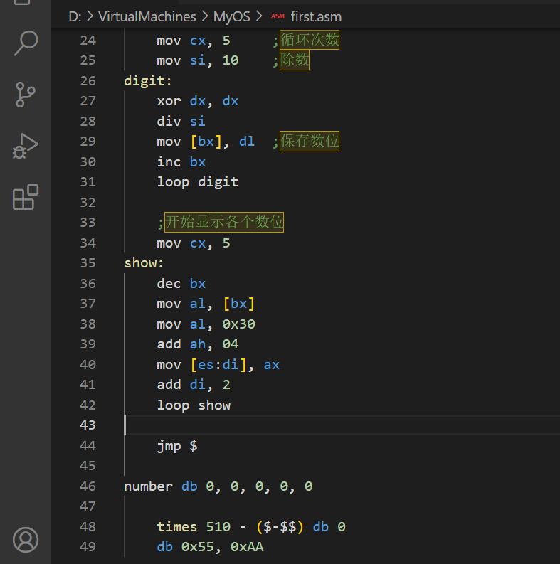Screen dimensions: 560x564
Task: Click the 循环次数 comment
Action: 310,41
